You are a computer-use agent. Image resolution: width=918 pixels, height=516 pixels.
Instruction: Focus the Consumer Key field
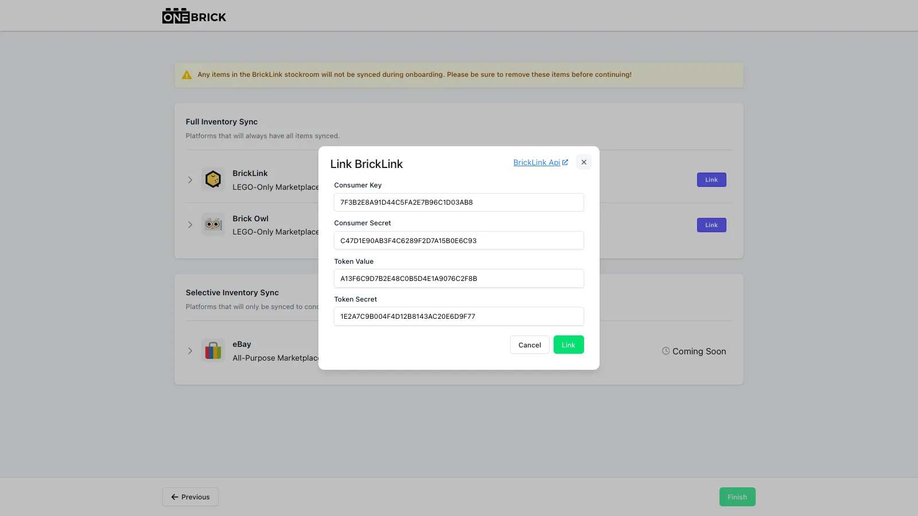pos(459,202)
